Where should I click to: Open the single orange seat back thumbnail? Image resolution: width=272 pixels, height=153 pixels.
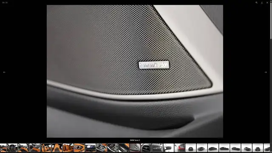click(57, 148)
